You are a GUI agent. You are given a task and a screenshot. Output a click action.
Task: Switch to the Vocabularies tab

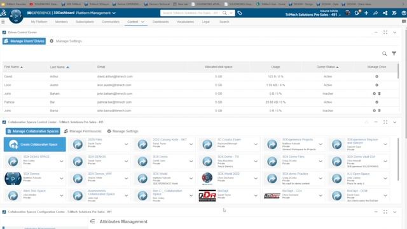click(x=185, y=22)
